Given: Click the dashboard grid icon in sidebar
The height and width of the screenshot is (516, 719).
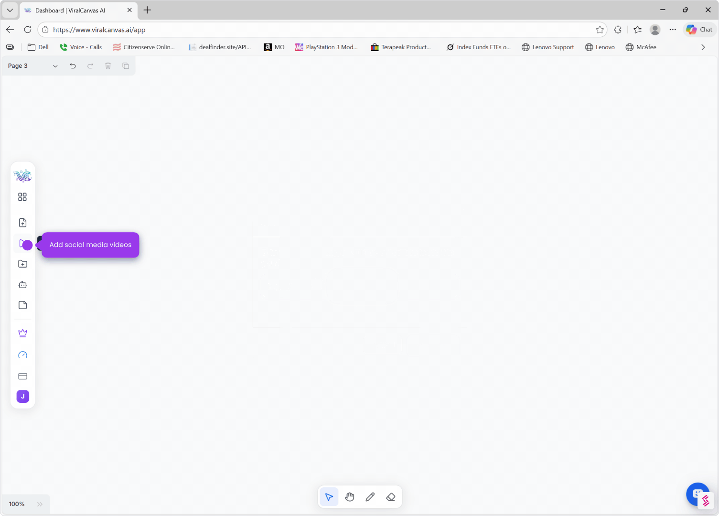Looking at the screenshot, I should 22,197.
